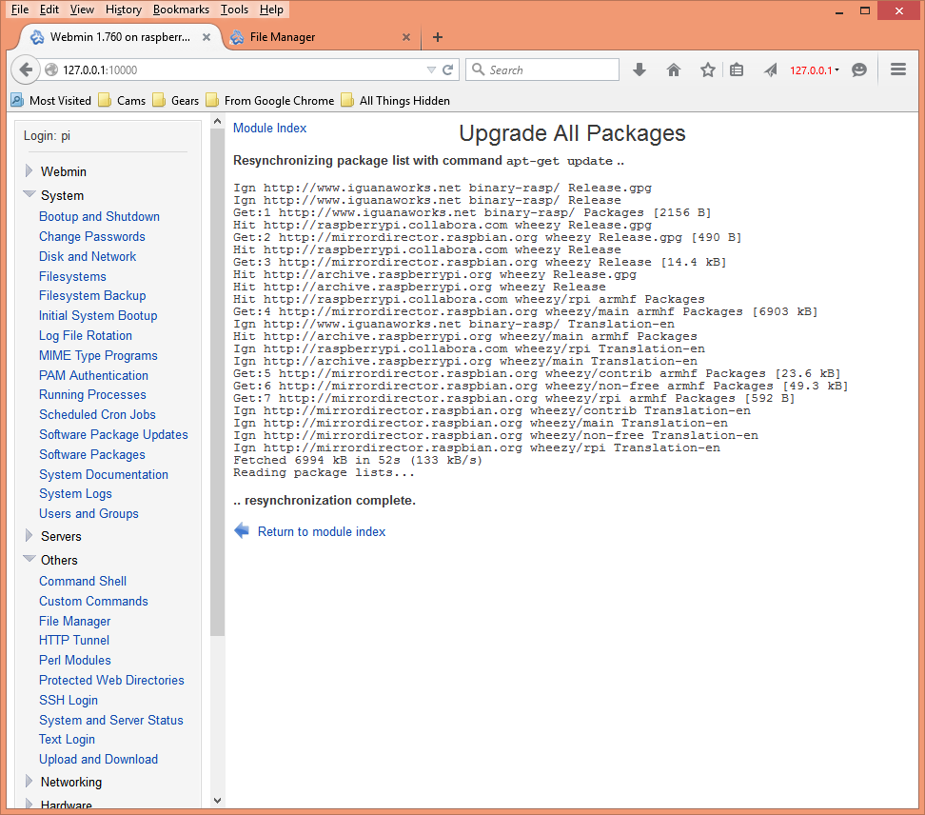Open the Edit menu
The height and width of the screenshot is (815, 925).
coord(49,10)
